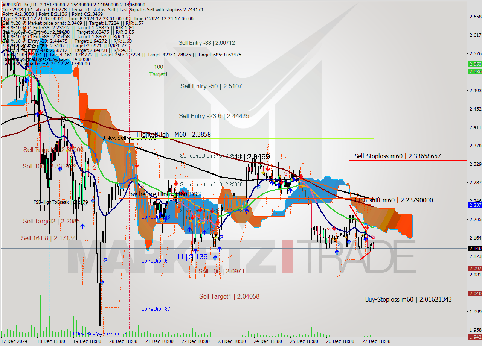The image size is (482, 346).
Task: Click the green Target1 label
Action: pos(159,74)
